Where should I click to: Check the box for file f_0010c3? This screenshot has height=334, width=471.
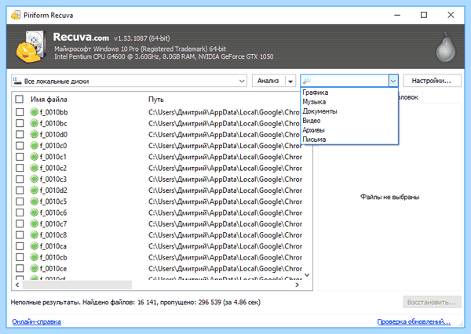(x=20, y=179)
